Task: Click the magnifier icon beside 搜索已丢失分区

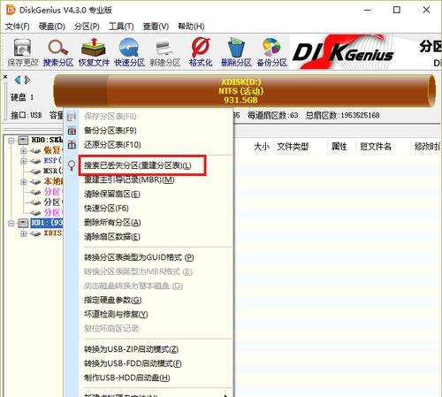Action: [72, 165]
